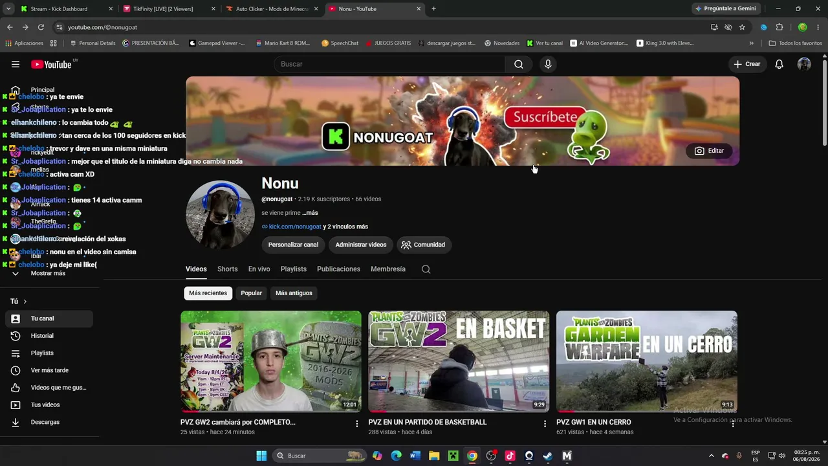Bookmark this page with the star

point(742,27)
